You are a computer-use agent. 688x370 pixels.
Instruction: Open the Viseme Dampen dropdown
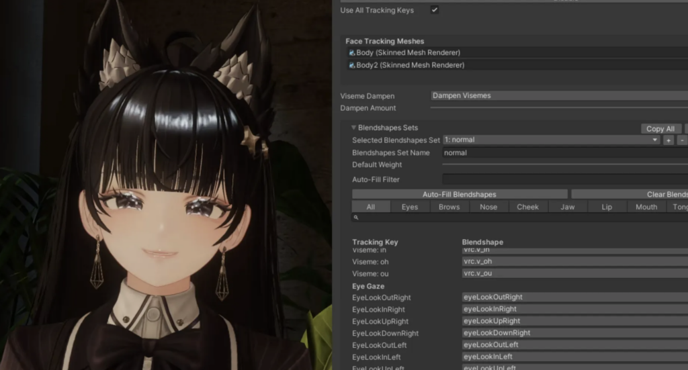[559, 95]
